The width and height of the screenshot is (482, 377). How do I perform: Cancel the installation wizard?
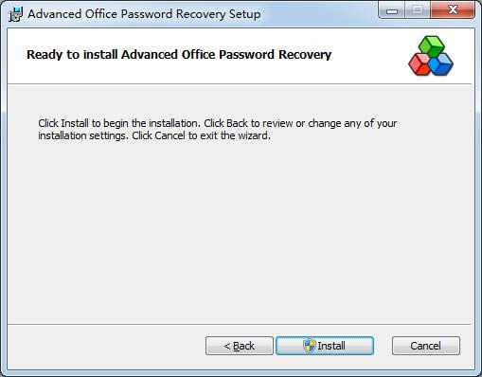click(426, 346)
